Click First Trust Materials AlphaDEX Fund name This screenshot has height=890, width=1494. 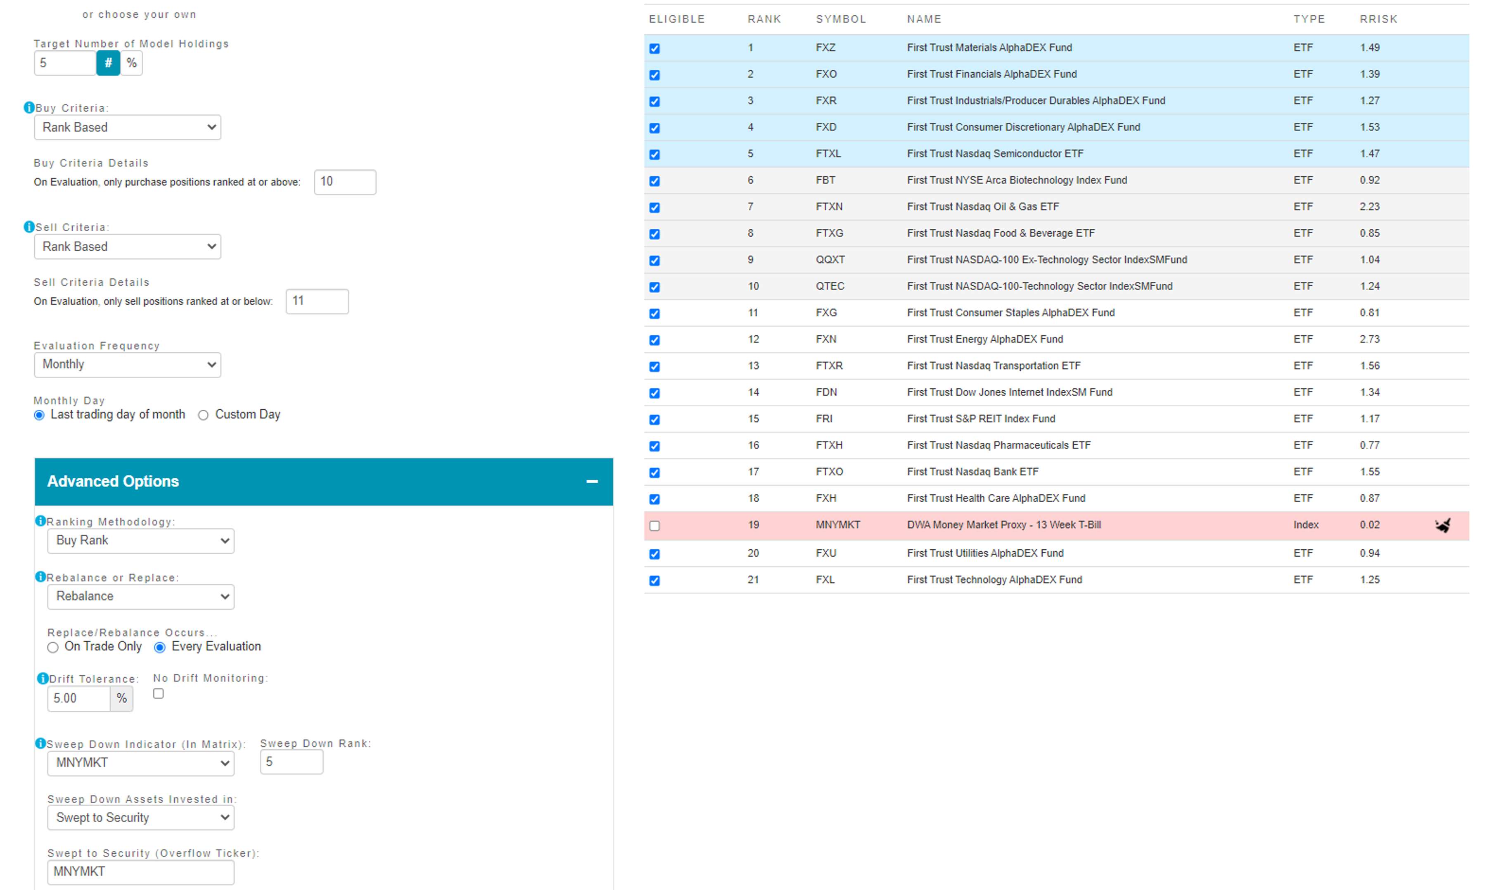click(990, 47)
